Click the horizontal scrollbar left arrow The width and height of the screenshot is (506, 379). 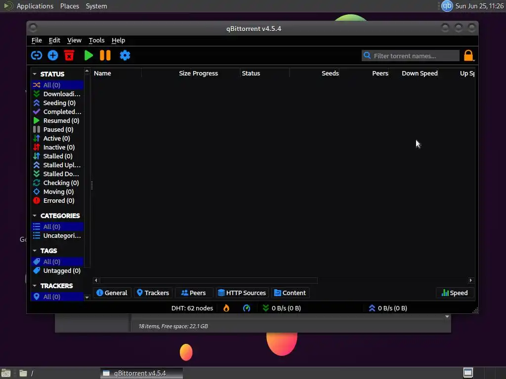[x=96, y=280]
